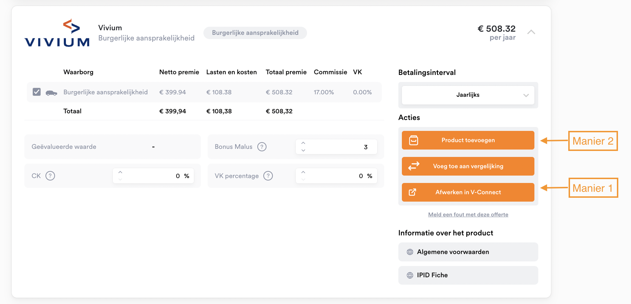631x304 pixels.
Task: Collapse the Vivium offer card chevron
Action: tap(531, 32)
